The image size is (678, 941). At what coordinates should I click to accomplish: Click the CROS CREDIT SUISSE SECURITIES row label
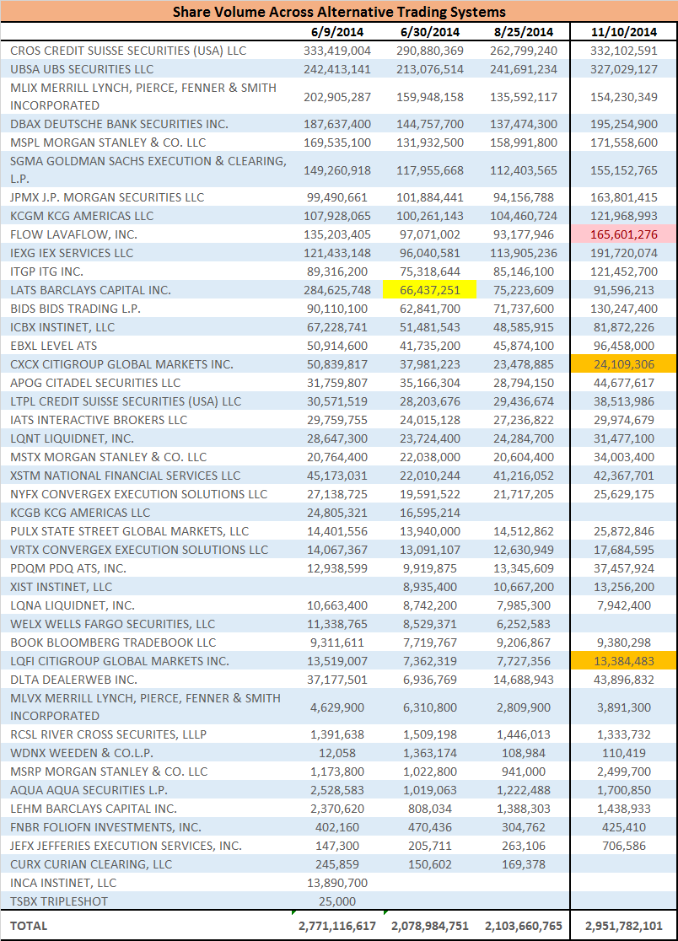point(128,51)
